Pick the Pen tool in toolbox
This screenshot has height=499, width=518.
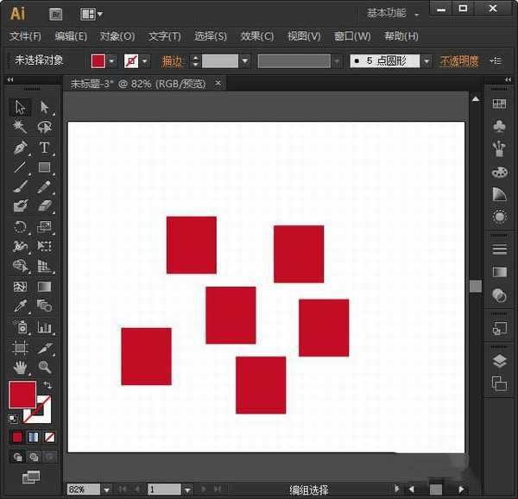(20, 148)
